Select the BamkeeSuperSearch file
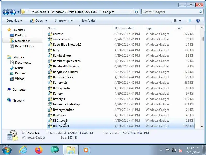 (67, 61)
